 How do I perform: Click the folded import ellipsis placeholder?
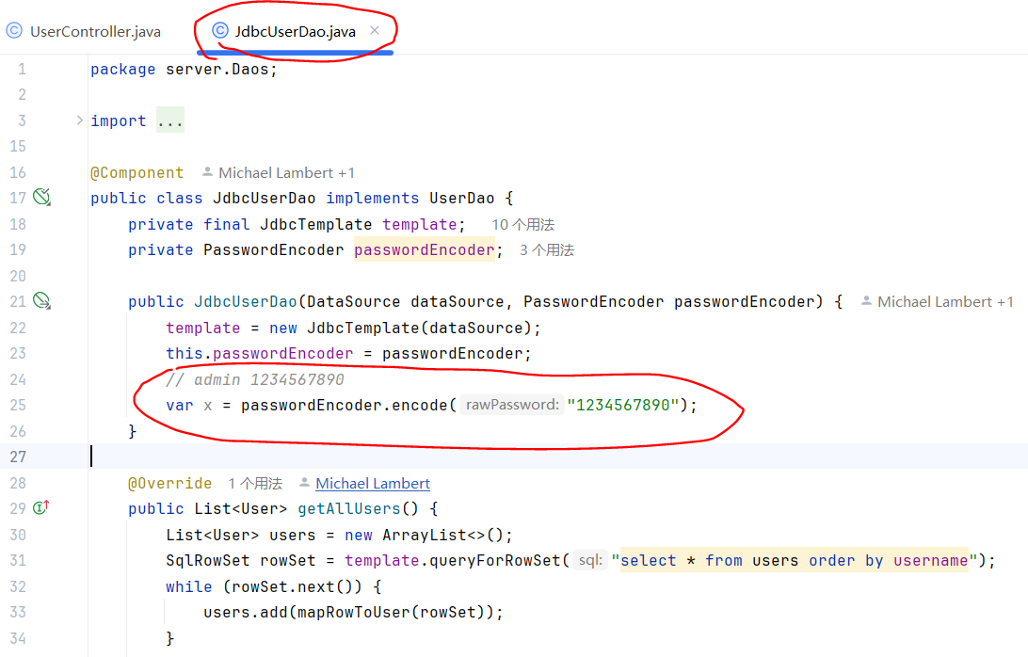[169, 120]
